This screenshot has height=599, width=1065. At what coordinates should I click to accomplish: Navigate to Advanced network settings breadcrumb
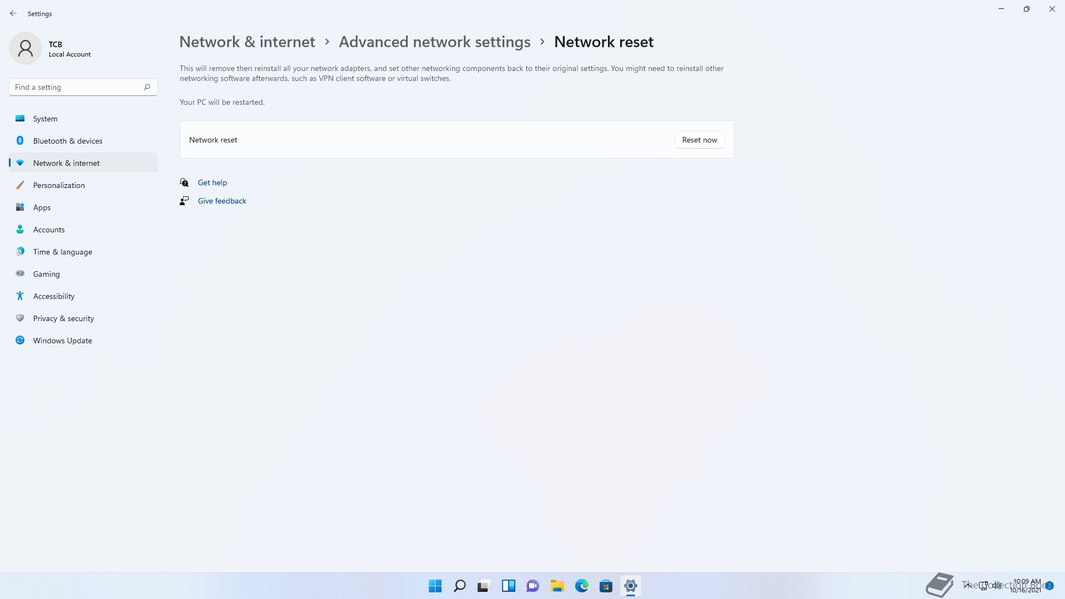click(434, 42)
